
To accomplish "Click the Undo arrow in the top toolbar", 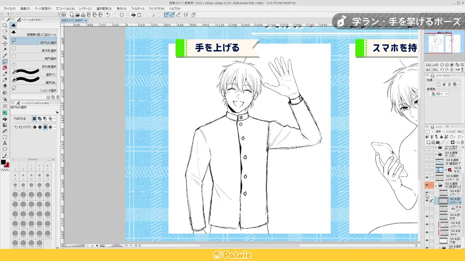I will click(x=108, y=14).
